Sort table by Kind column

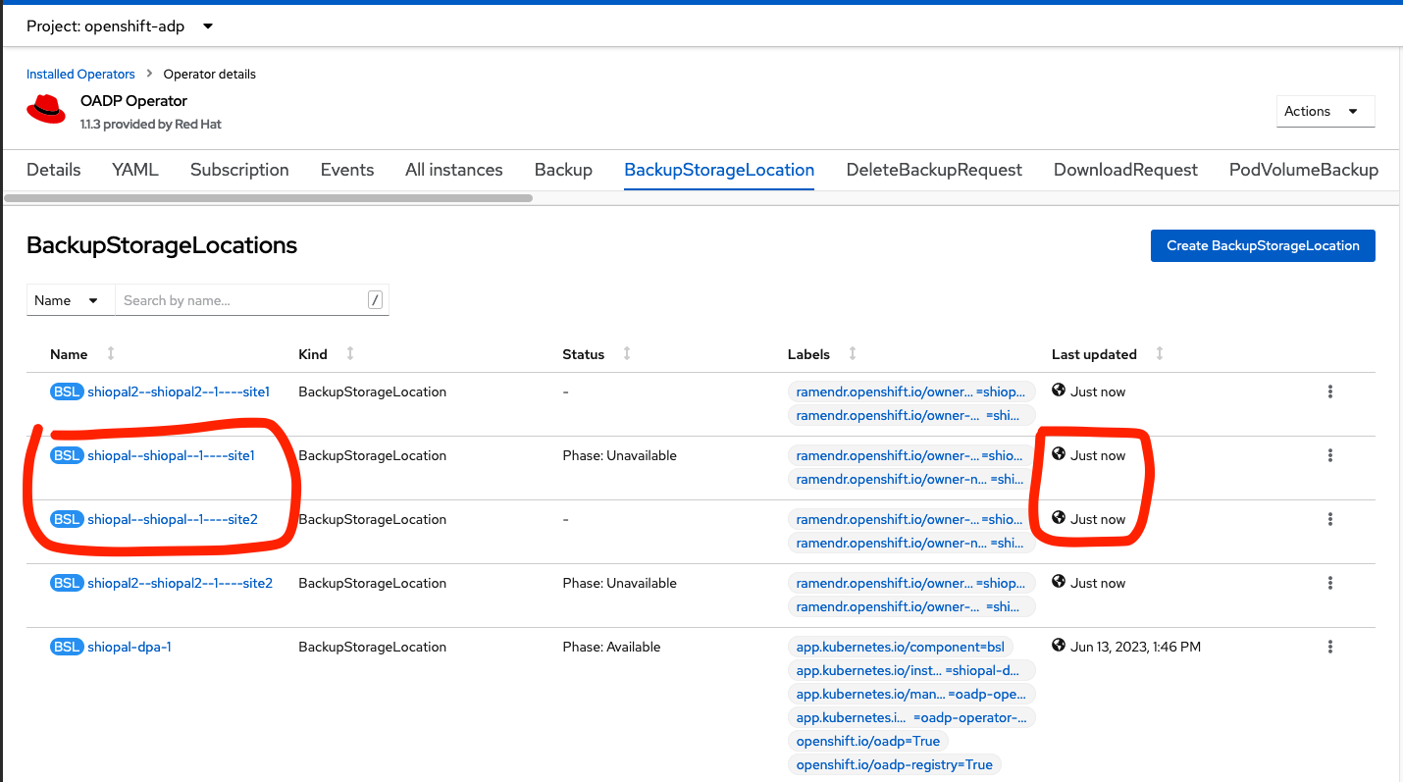(x=350, y=353)
